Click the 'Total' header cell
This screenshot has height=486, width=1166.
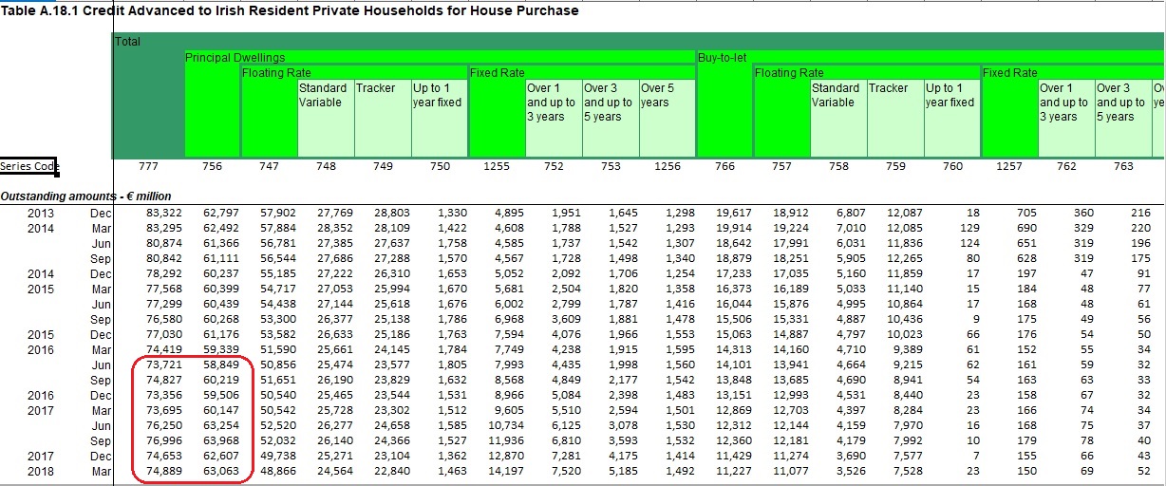click(126, 42)
